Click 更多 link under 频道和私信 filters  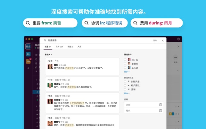point(127,93)
